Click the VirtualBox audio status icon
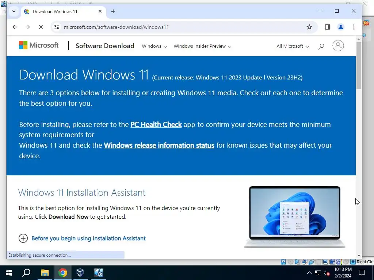Viewport: 374px width, 280px height. (297, 262)
